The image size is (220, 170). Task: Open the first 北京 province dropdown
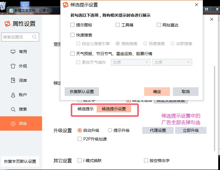pos(131,62)
